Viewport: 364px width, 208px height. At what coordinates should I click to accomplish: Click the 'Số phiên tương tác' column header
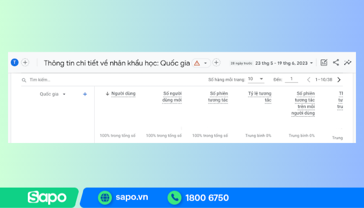click(218, 97)
